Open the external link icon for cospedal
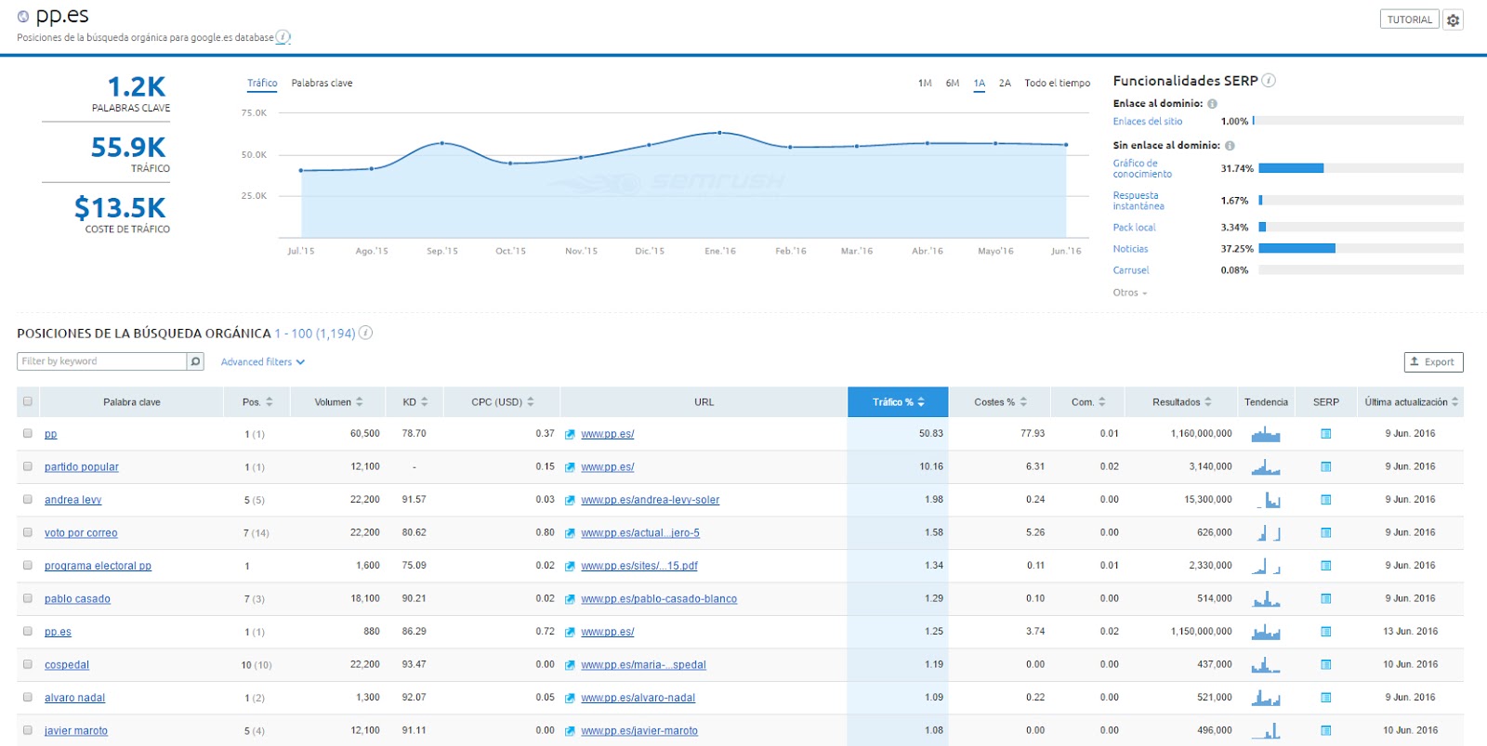This screenshot has height=746, width=1487. [x=570, y=665]
